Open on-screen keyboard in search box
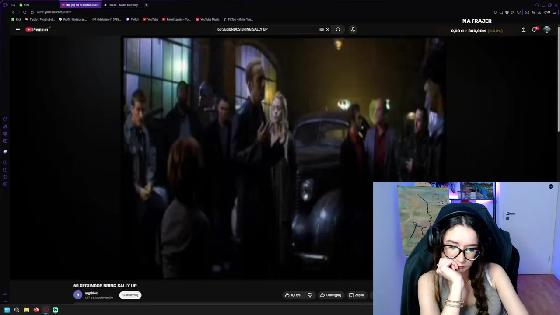Image resolution: width=560 pixels, height=315 pixels. pos(322,30)
